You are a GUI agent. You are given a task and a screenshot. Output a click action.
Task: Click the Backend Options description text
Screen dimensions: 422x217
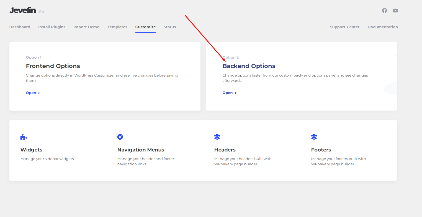tap(295, 78)
